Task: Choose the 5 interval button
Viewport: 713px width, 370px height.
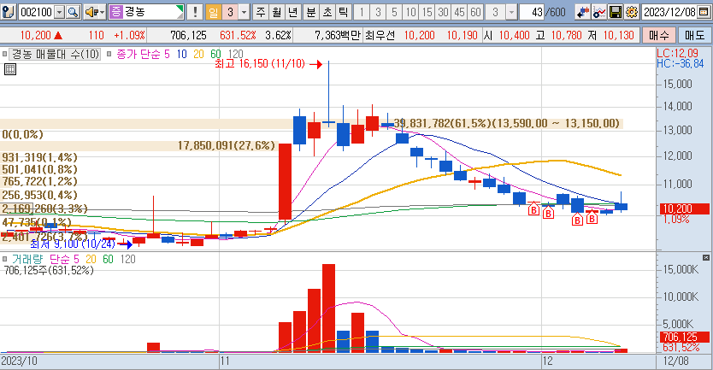Action: [x=394, y=12]
